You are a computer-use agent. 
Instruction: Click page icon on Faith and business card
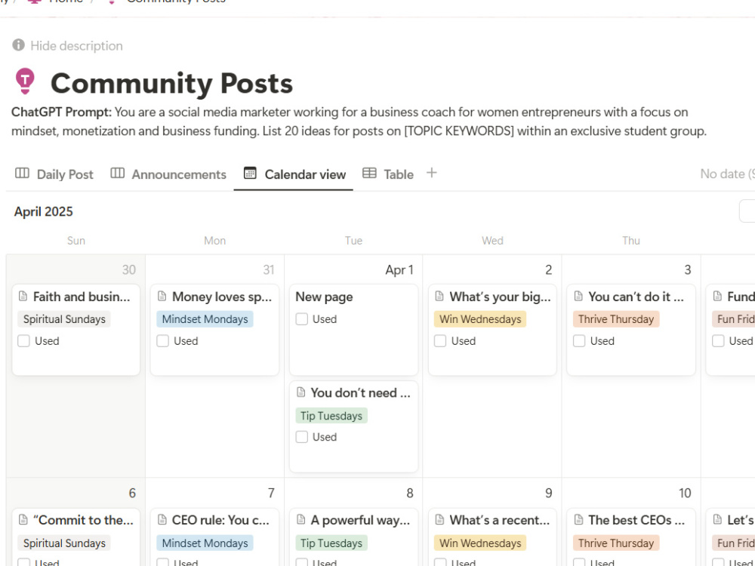23,296
